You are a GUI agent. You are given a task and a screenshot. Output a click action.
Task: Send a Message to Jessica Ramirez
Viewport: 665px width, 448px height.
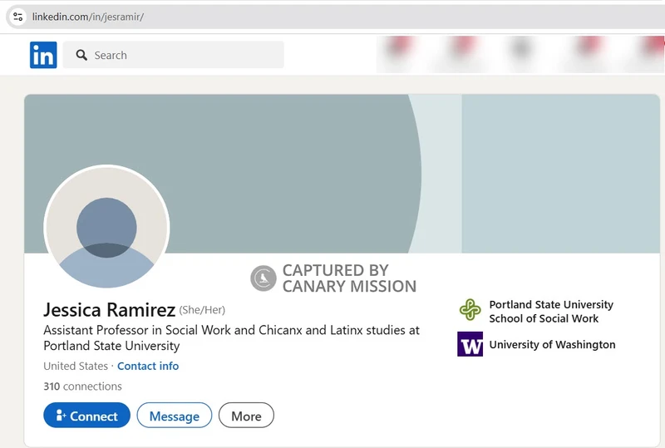point(175,416)
